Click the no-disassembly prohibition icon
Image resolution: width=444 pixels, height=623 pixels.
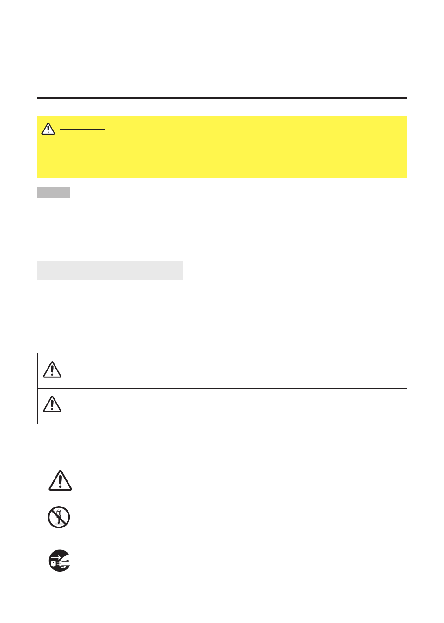(59, 517)
